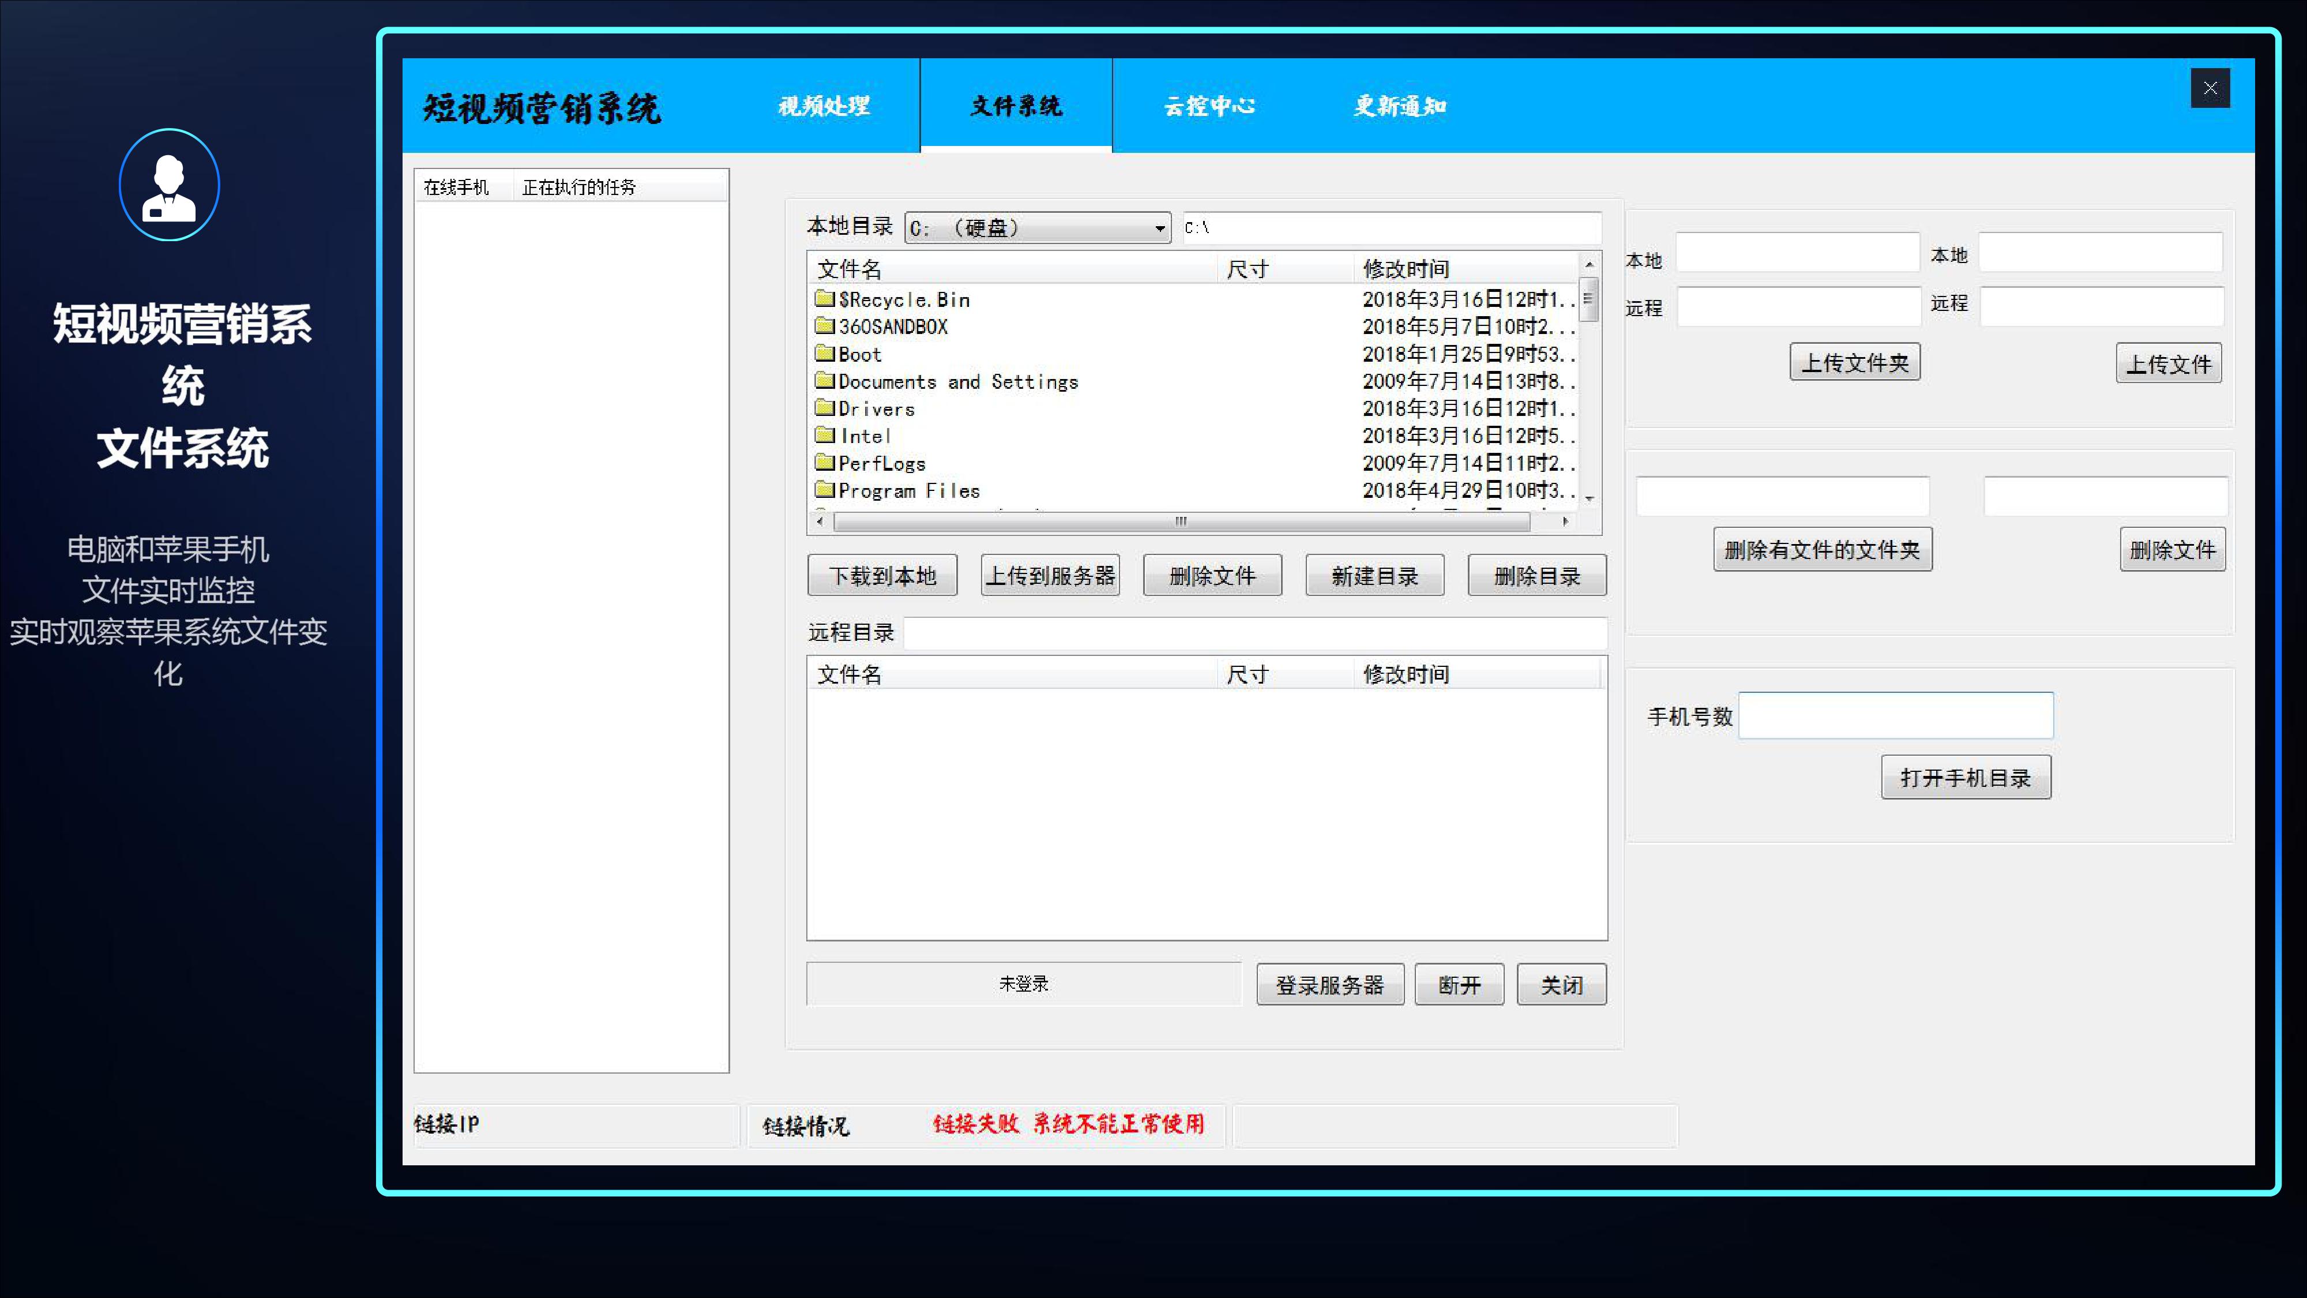
Task: Select the $Recycle.Bin folder icon
Action: click(825, 298)
